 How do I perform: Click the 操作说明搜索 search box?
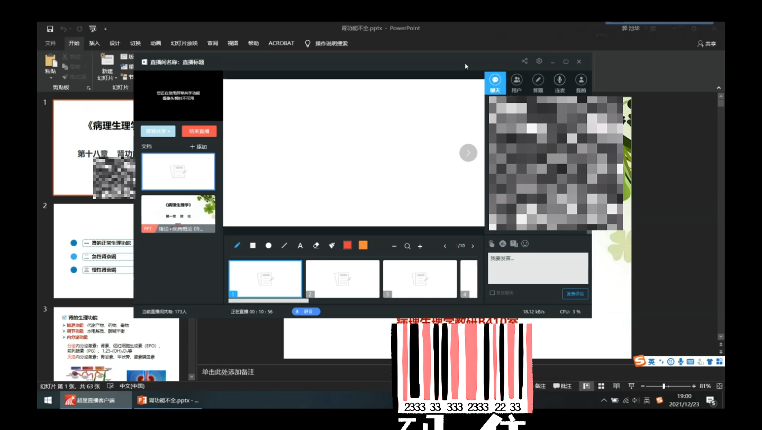point(326,43)
